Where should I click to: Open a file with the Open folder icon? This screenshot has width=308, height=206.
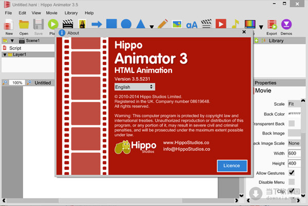(x=24, y=25)
